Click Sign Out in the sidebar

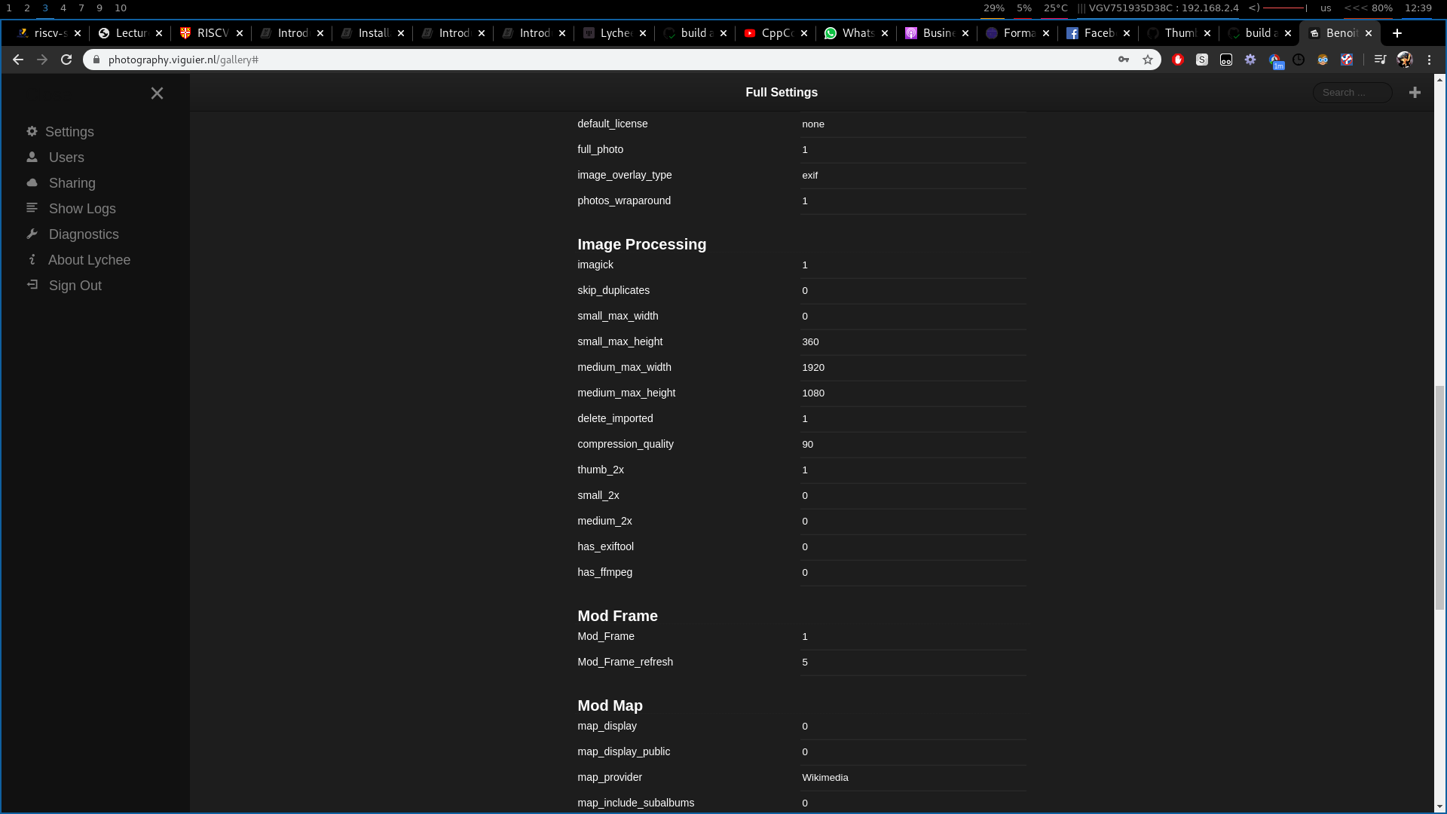(x=75, y=285)
